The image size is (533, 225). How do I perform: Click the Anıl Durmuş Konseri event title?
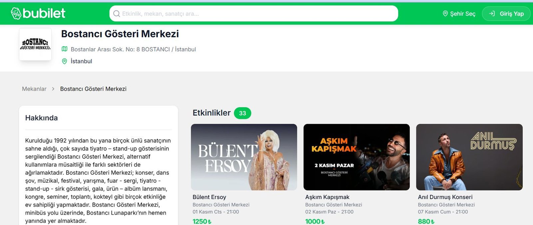tap(445, 197)
